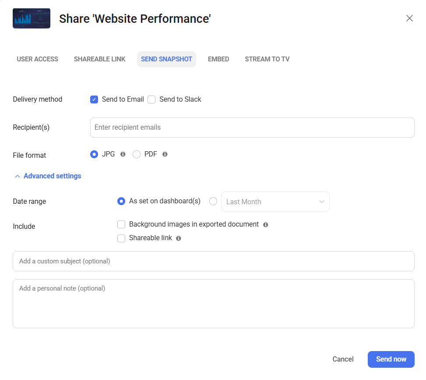Select the Send Snapshot tab

[166, 59]
